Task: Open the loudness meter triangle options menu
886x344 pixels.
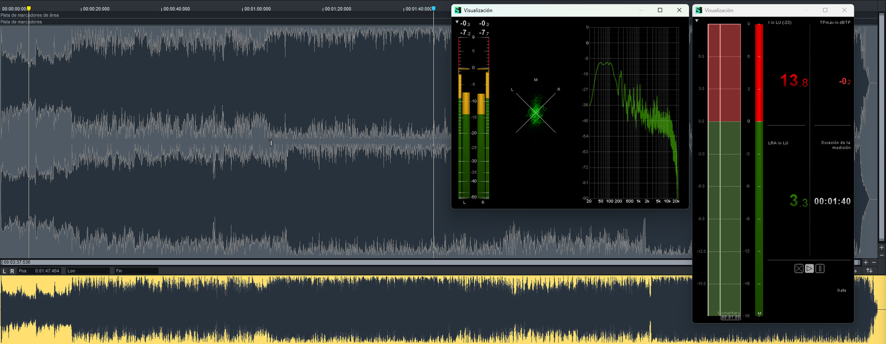Action: pos(697,20)
